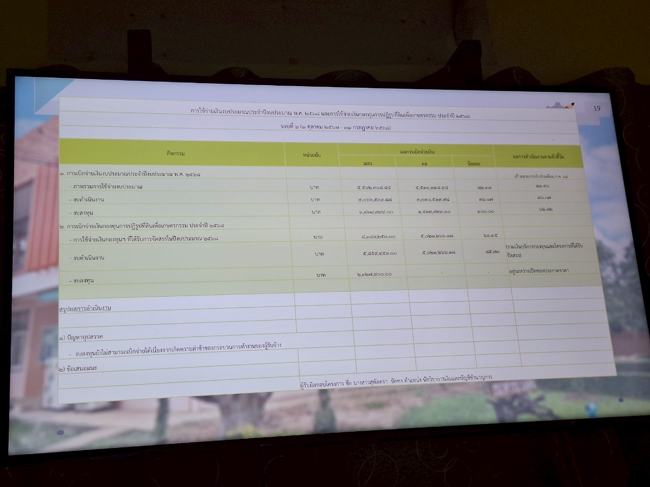Viewport: 650px width, 487px height.
Task: Select the ร้อยละ sub-column header
Action: click(473, 163)
